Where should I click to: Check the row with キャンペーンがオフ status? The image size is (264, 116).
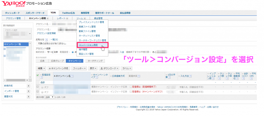[x=38, y=92]
